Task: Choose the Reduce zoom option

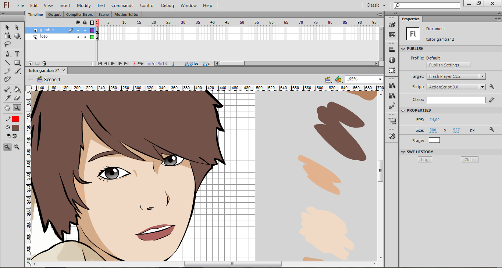Action: [17, 146]
